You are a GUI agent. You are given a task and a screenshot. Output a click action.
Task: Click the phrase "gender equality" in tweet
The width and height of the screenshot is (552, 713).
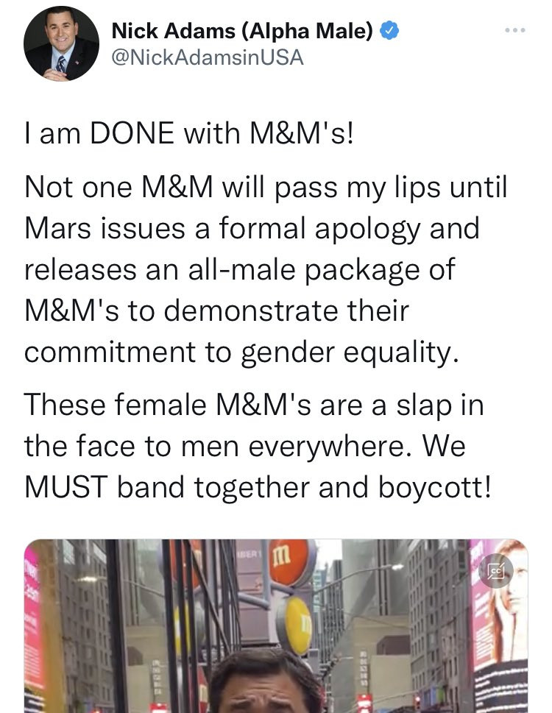pyautogui.click(x=350, y=352)
